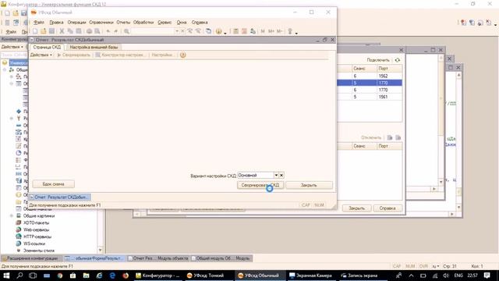Select the row with port 1562

pos(370,76)
